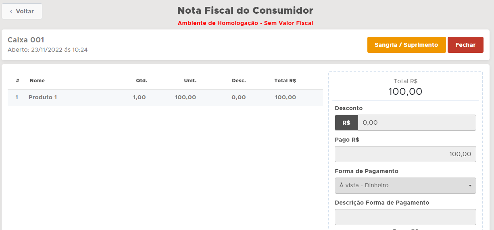The height and width of the screenshot is (230, 494).
Task: Click into the Pago R$ field
Action: 405,154
